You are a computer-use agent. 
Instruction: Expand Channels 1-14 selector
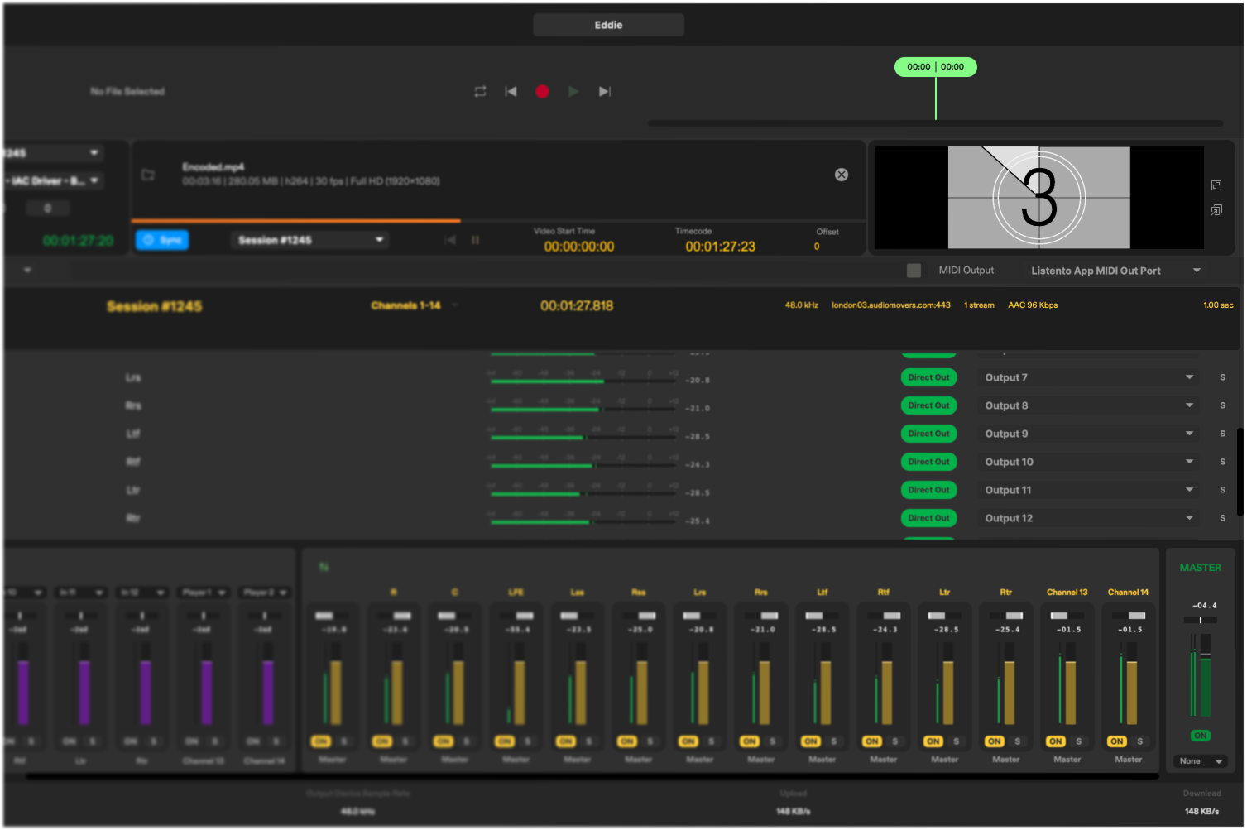[414, 305]
